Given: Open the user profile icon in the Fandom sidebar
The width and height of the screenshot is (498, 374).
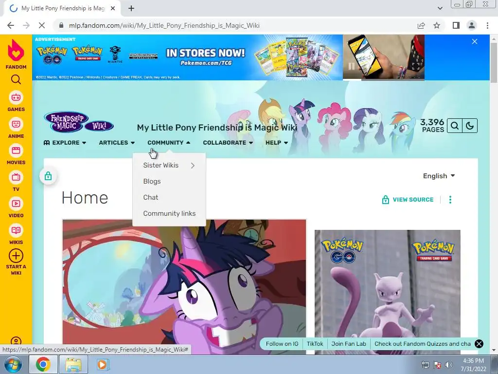Looking at the screenshot, I should tap(16, 341).
